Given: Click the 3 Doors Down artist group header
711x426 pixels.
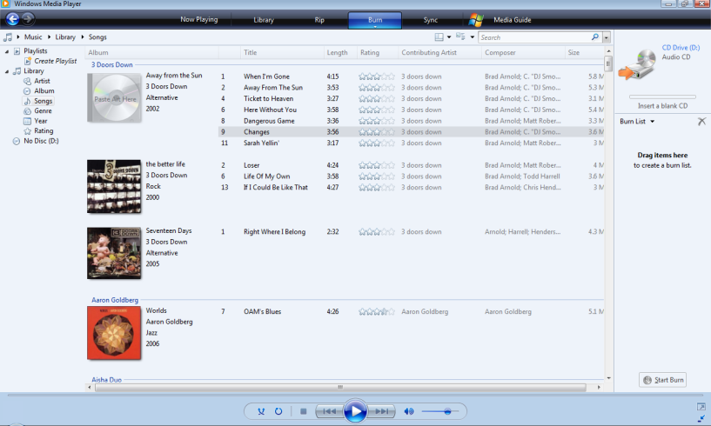Looking at the screenshot, I should click(x=112, y=65).
